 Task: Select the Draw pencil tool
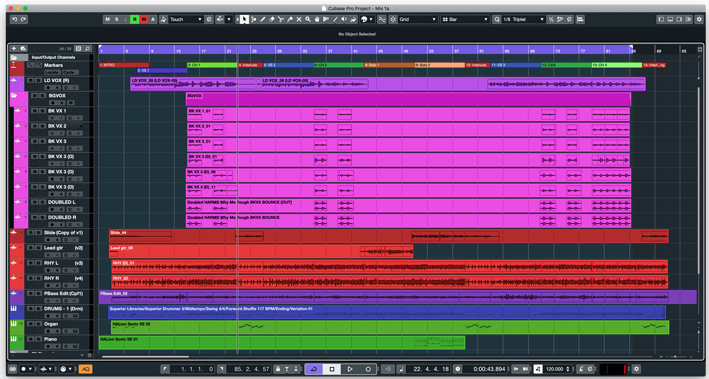pyautogui.click(x=262, y=19)
